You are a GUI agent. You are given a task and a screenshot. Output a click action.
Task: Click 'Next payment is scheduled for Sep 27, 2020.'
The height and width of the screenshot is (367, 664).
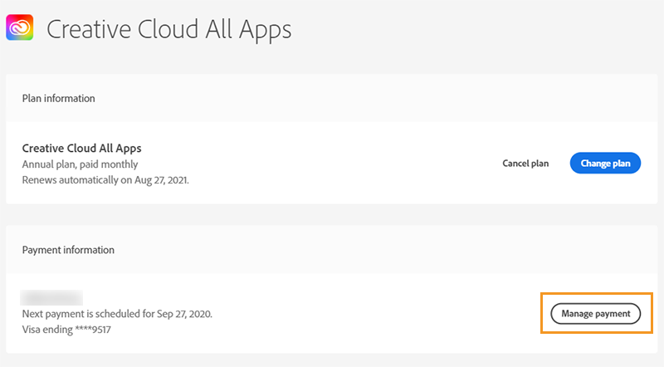[x=117, y=314]
